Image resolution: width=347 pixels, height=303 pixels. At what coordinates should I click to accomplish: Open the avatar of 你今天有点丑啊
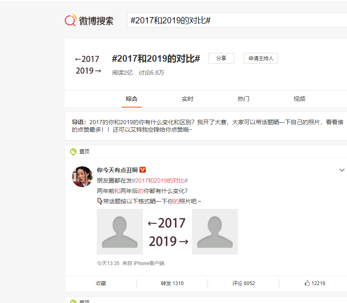click(82, 177)
